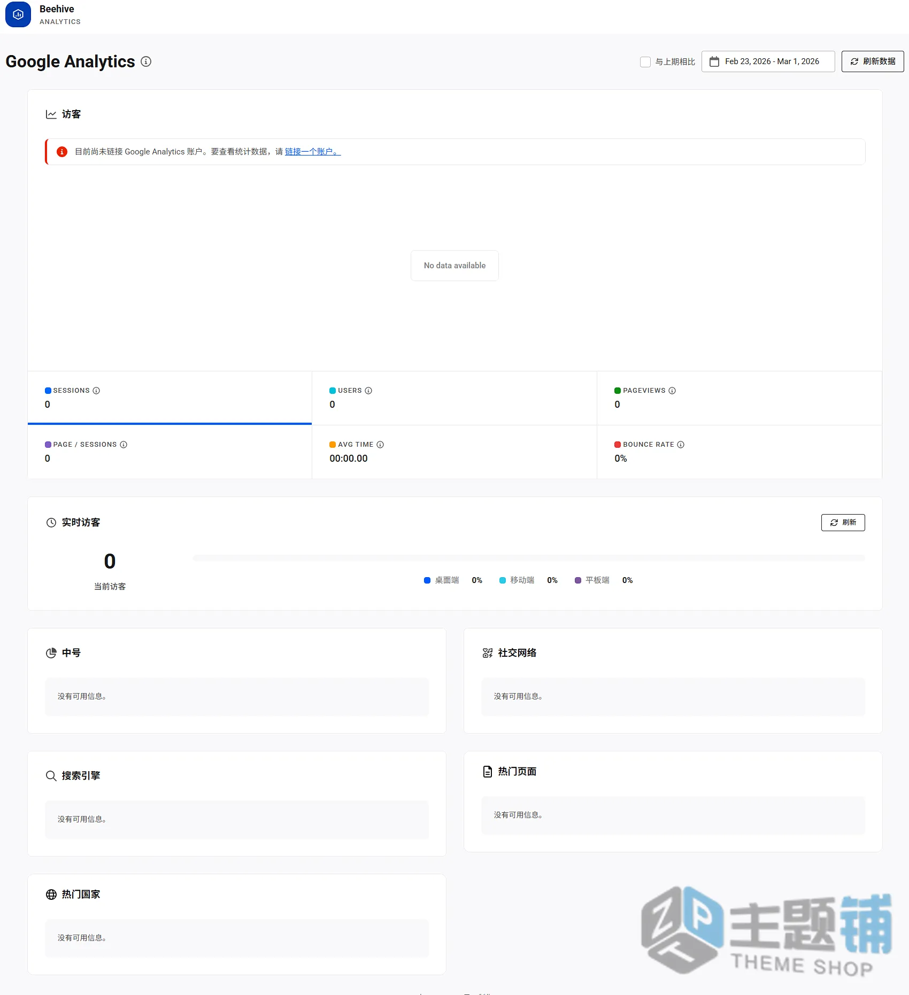This screenshot has width=909, height=995.
Task: Click the calendar icon in date range field
Action: pos(714,61)
